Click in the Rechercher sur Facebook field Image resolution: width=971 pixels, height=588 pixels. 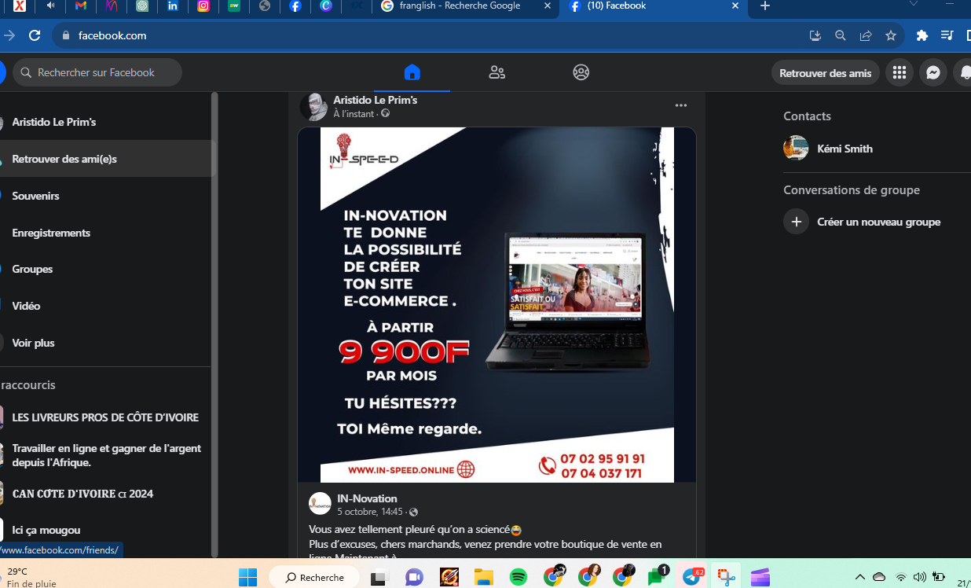tap(97, 72)
